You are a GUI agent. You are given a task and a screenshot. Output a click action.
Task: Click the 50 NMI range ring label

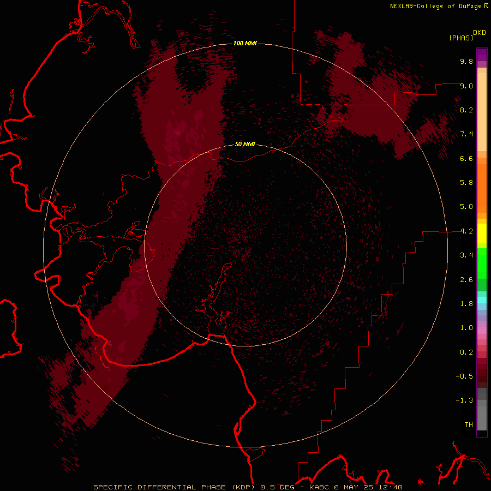pyautogui.click(x=245, y=144)
